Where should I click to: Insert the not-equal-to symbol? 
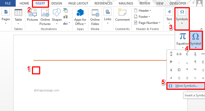171,78
